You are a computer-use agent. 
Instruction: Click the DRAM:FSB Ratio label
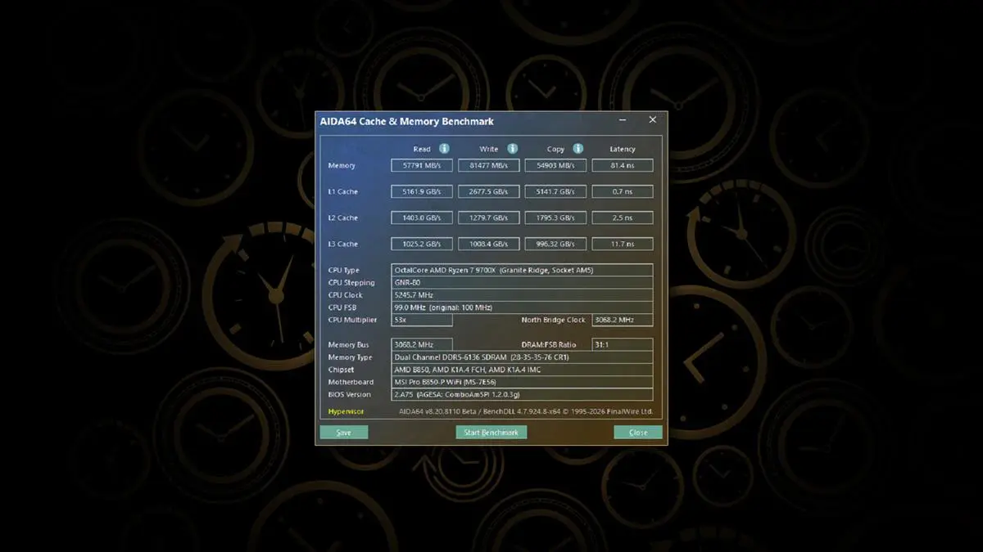(x=549, y=344)
